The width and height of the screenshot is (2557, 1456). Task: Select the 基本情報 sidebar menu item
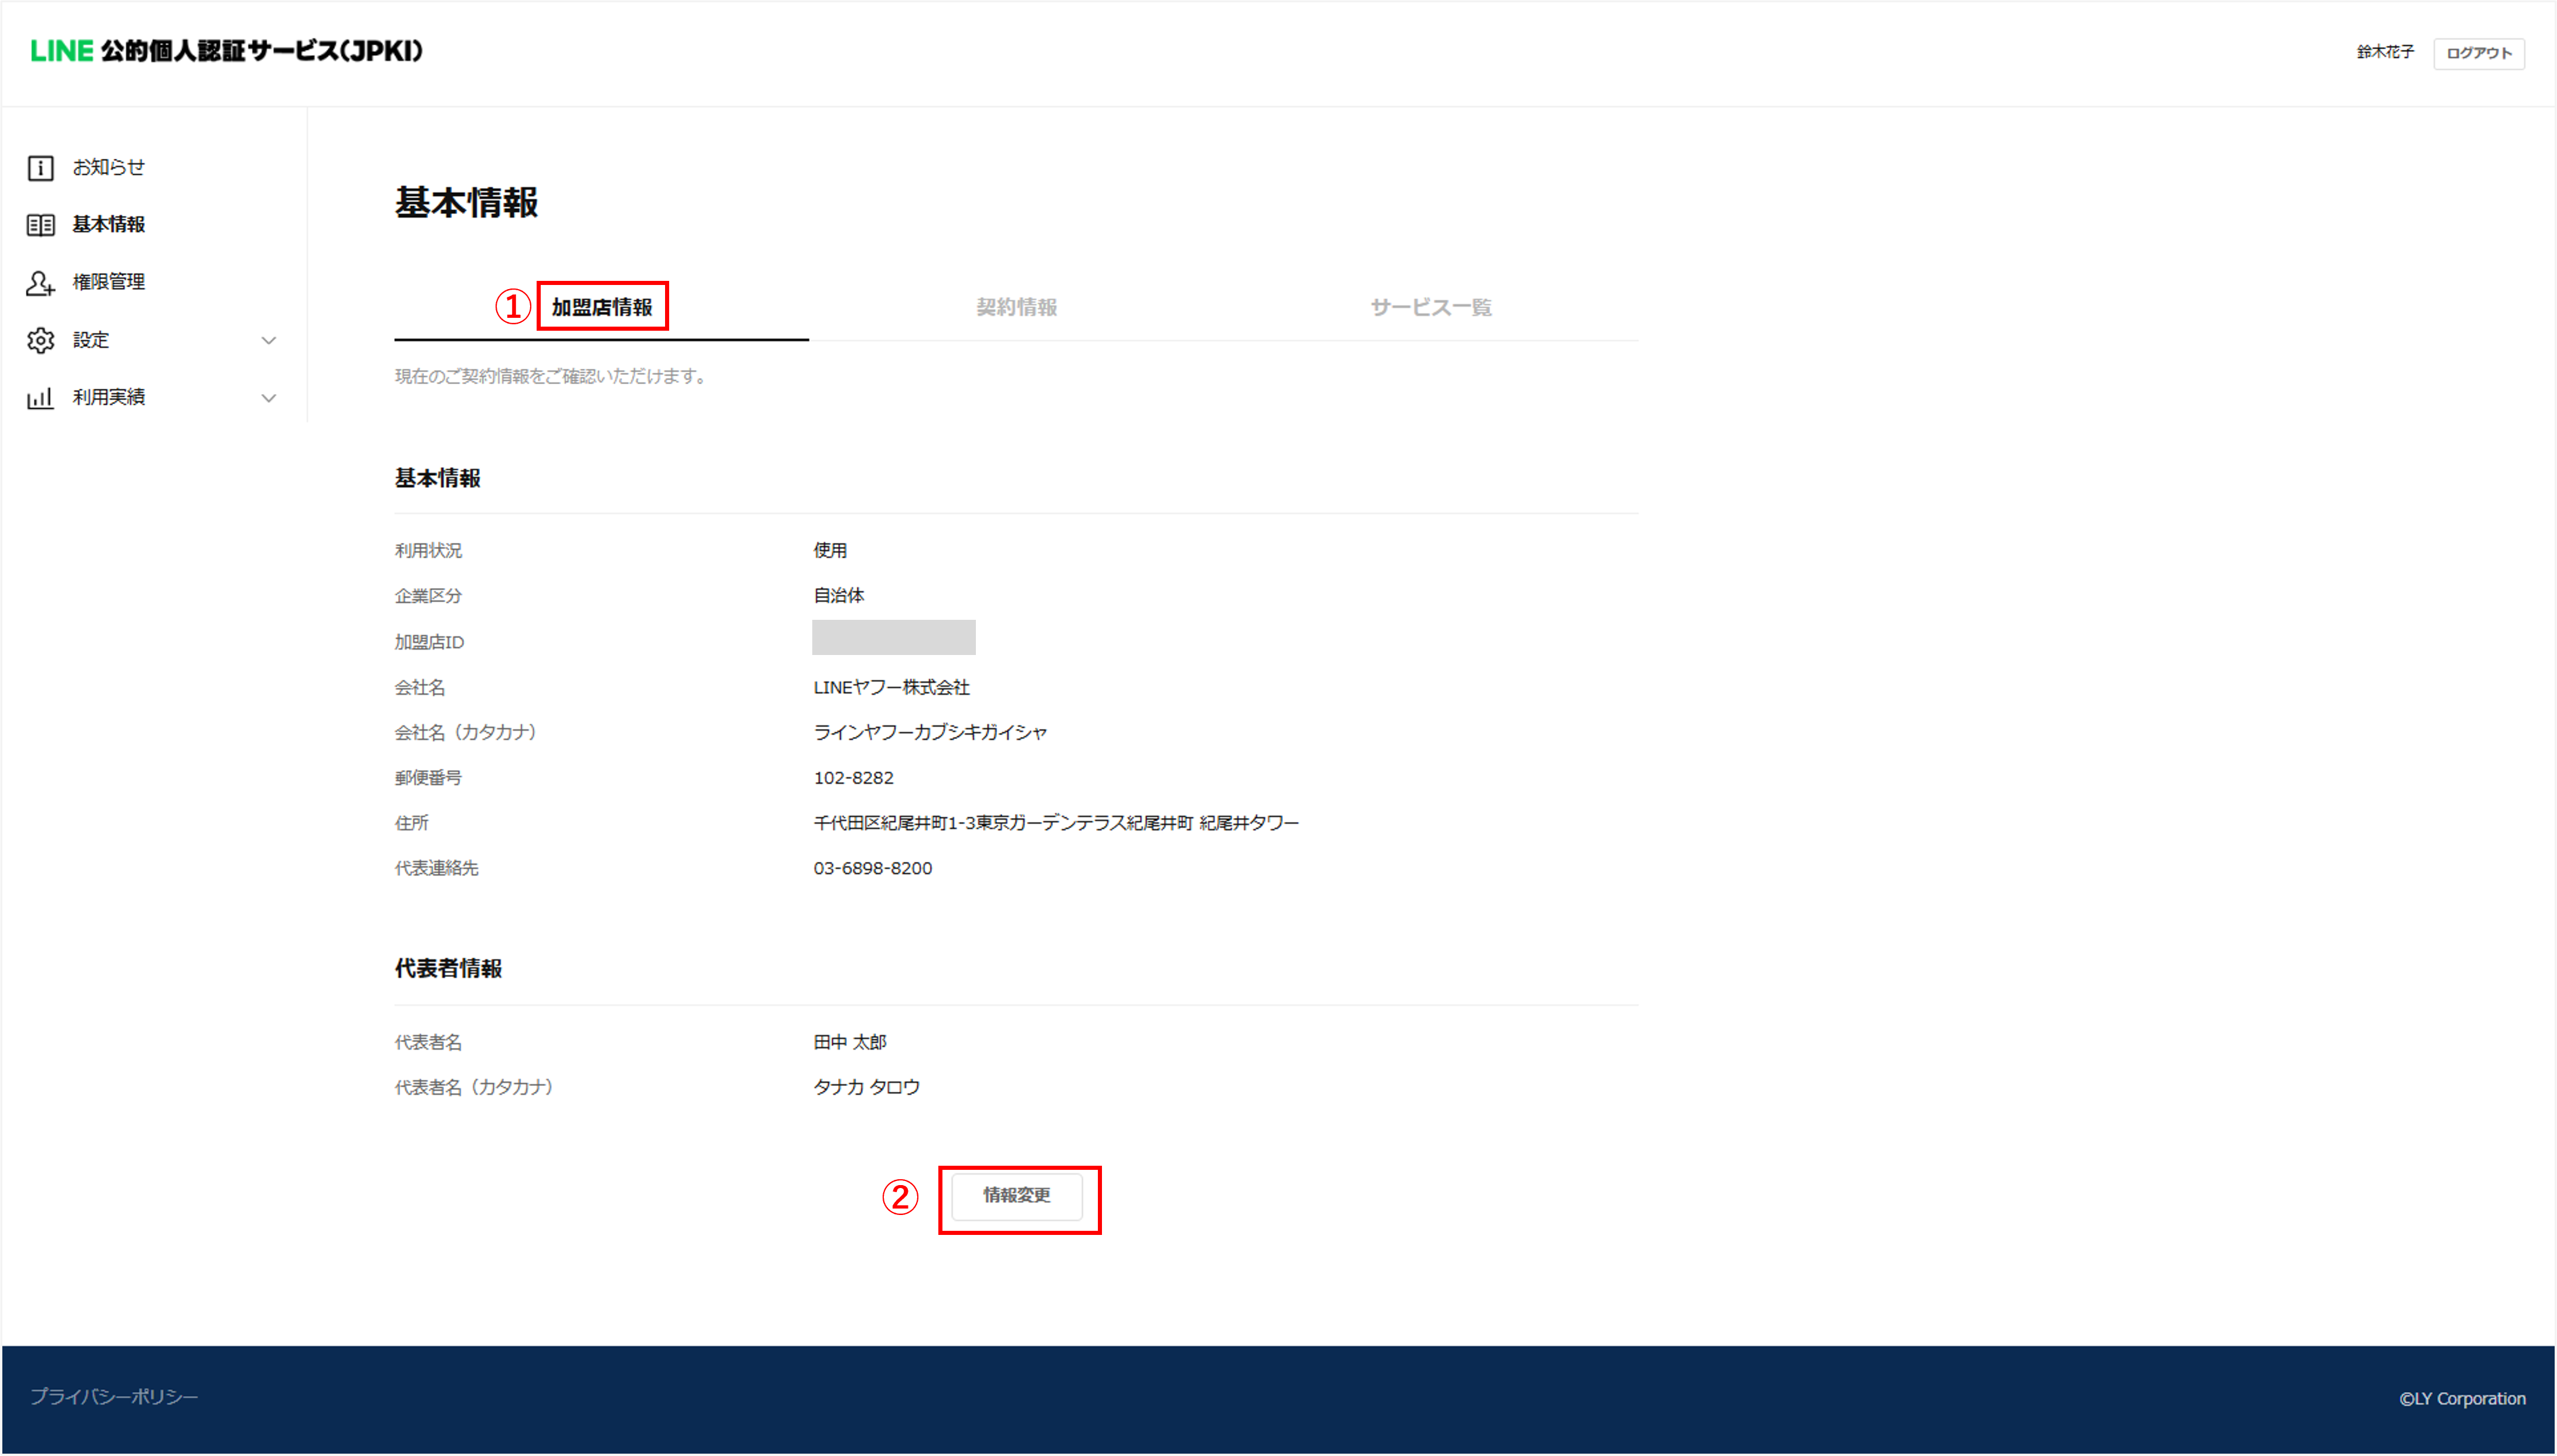(x=109, y=225)
